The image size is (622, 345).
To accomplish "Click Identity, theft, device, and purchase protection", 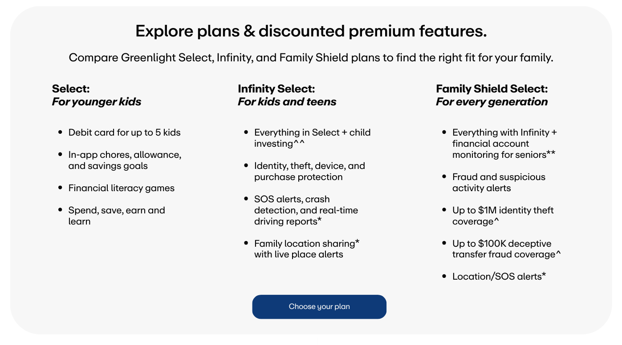I will tap(309, 171).
